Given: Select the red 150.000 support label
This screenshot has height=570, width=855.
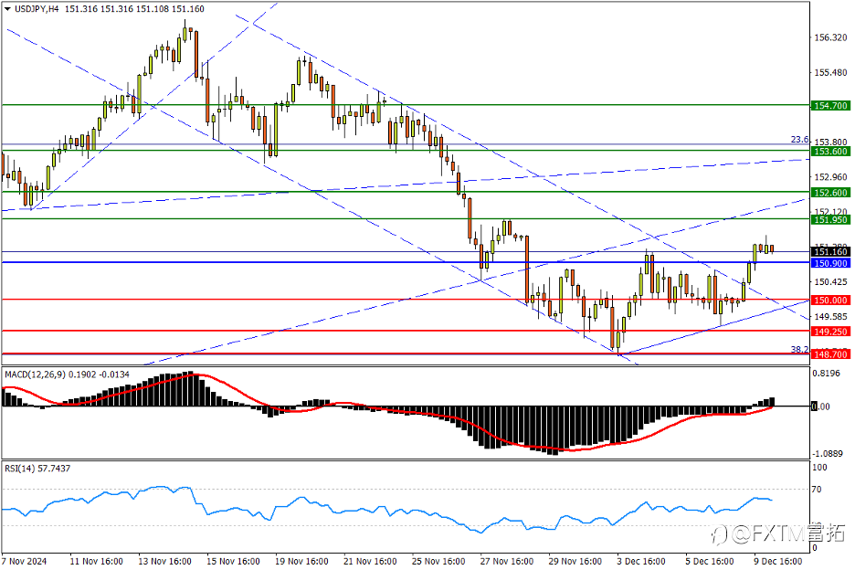Looking at the screenshot, I should 830,300.
